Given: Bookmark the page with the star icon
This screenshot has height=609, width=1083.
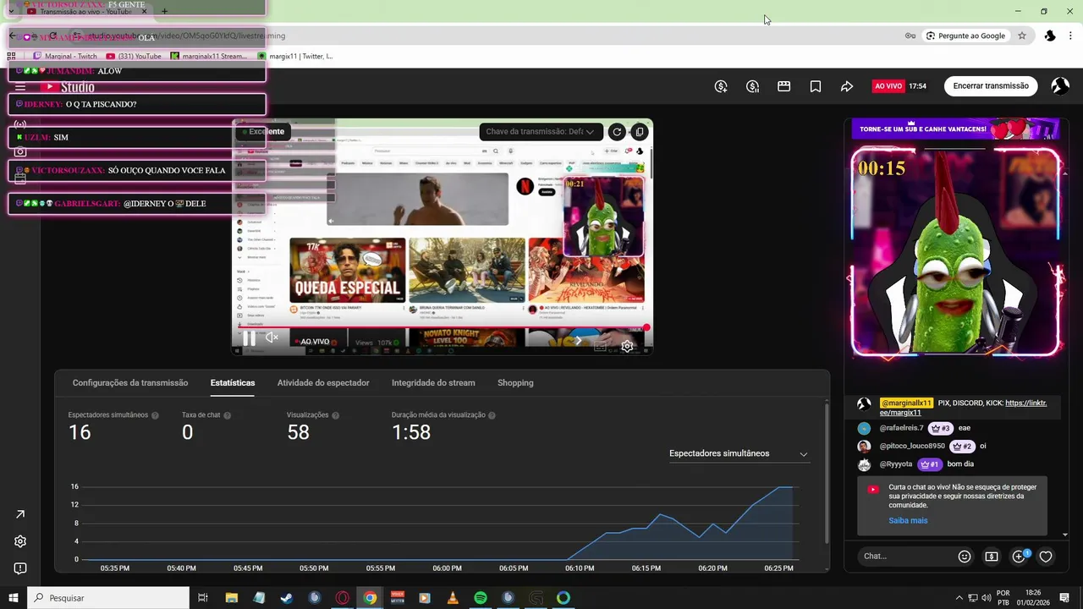Looking at the screenshot, I should [1022, 36].
